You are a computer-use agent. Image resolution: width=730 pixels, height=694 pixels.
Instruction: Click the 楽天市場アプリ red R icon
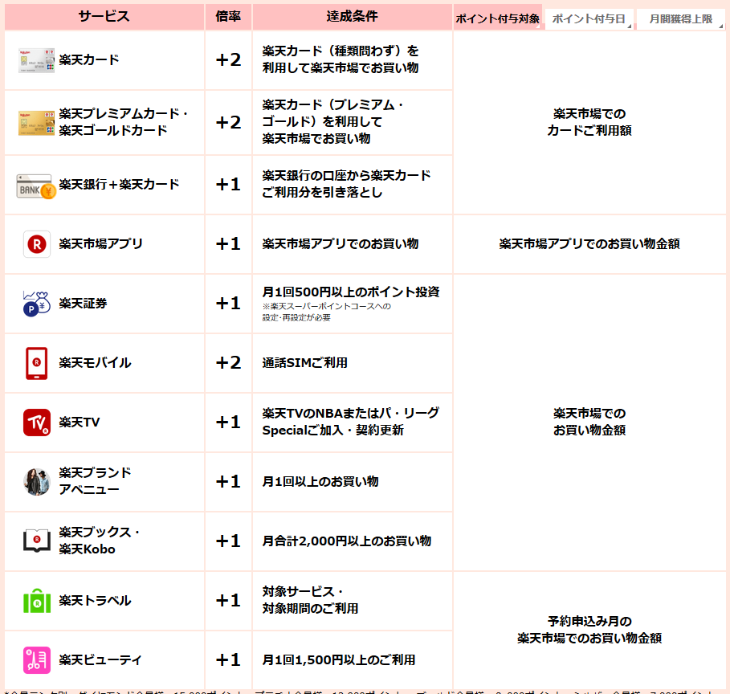(x=37, y=244)
